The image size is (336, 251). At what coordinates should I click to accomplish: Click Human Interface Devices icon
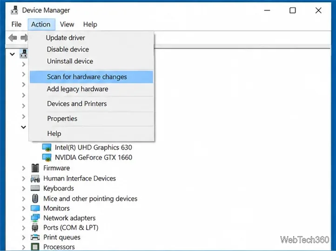point(35,178)
